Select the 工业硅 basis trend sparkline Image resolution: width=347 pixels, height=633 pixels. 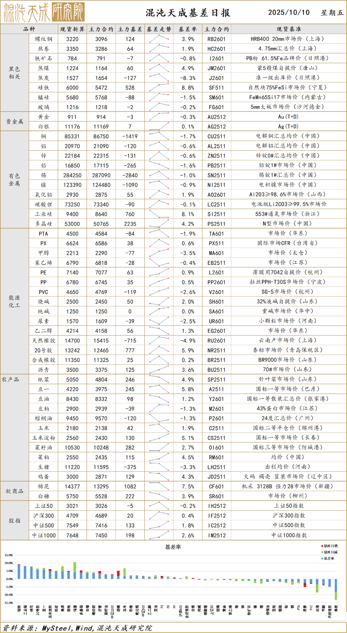pyautogui.click(x=159, y=214)
